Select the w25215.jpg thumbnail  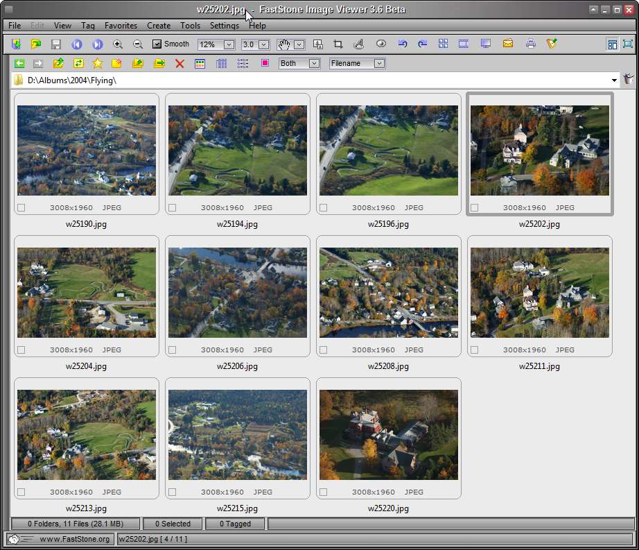pyautogui.click(x=238, y=435)
